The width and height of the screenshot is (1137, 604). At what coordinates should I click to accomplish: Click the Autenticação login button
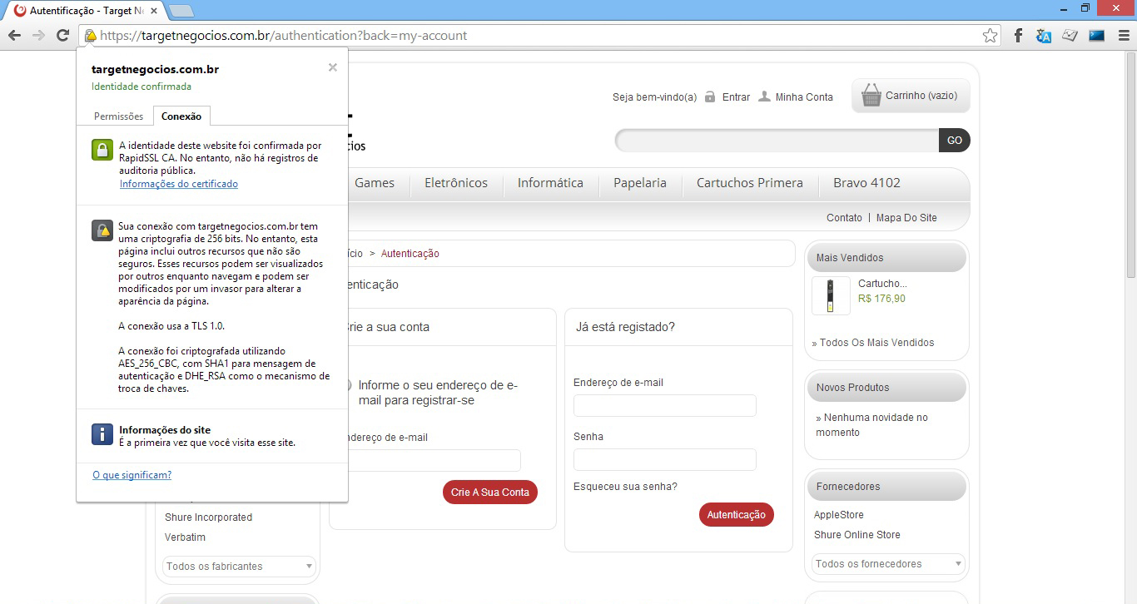click(737, 515)
